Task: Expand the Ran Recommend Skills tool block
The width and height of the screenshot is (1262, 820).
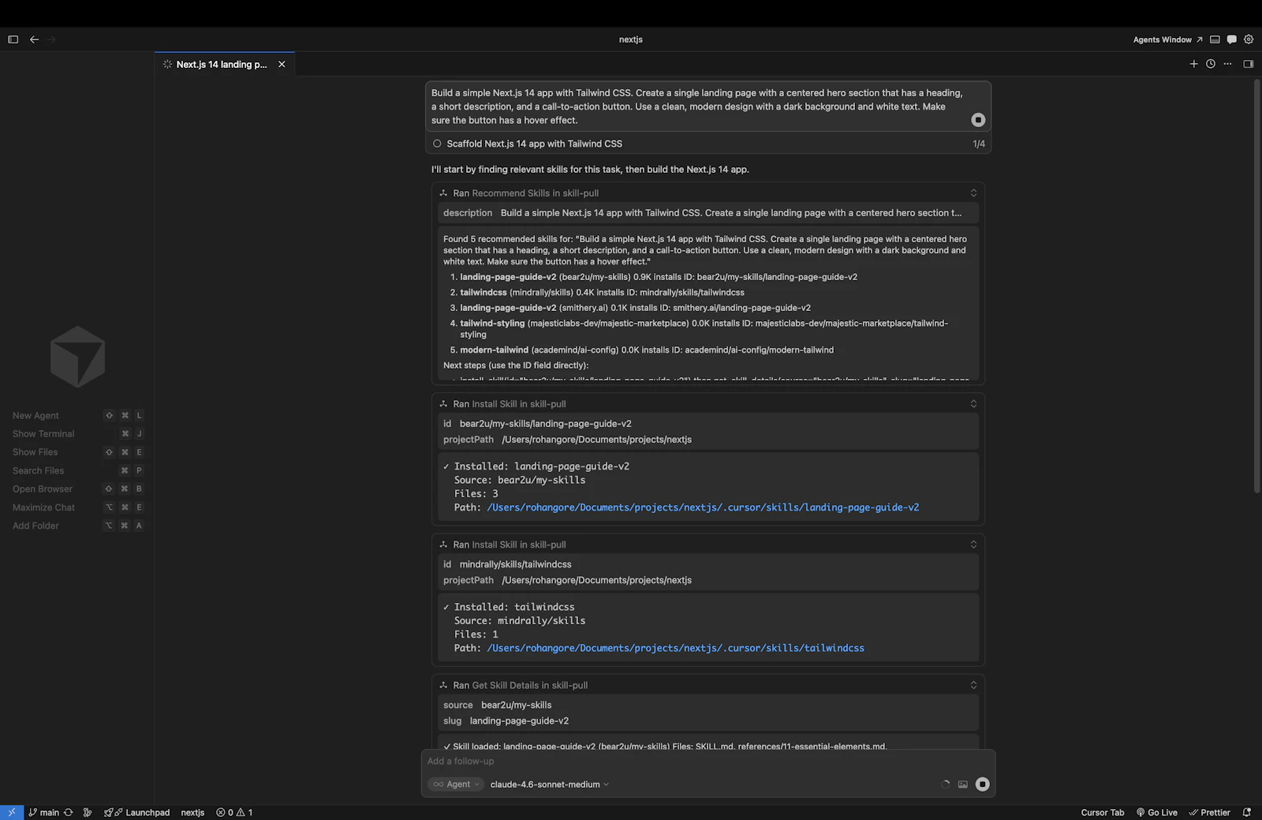Action: click(x=973, y=193)
